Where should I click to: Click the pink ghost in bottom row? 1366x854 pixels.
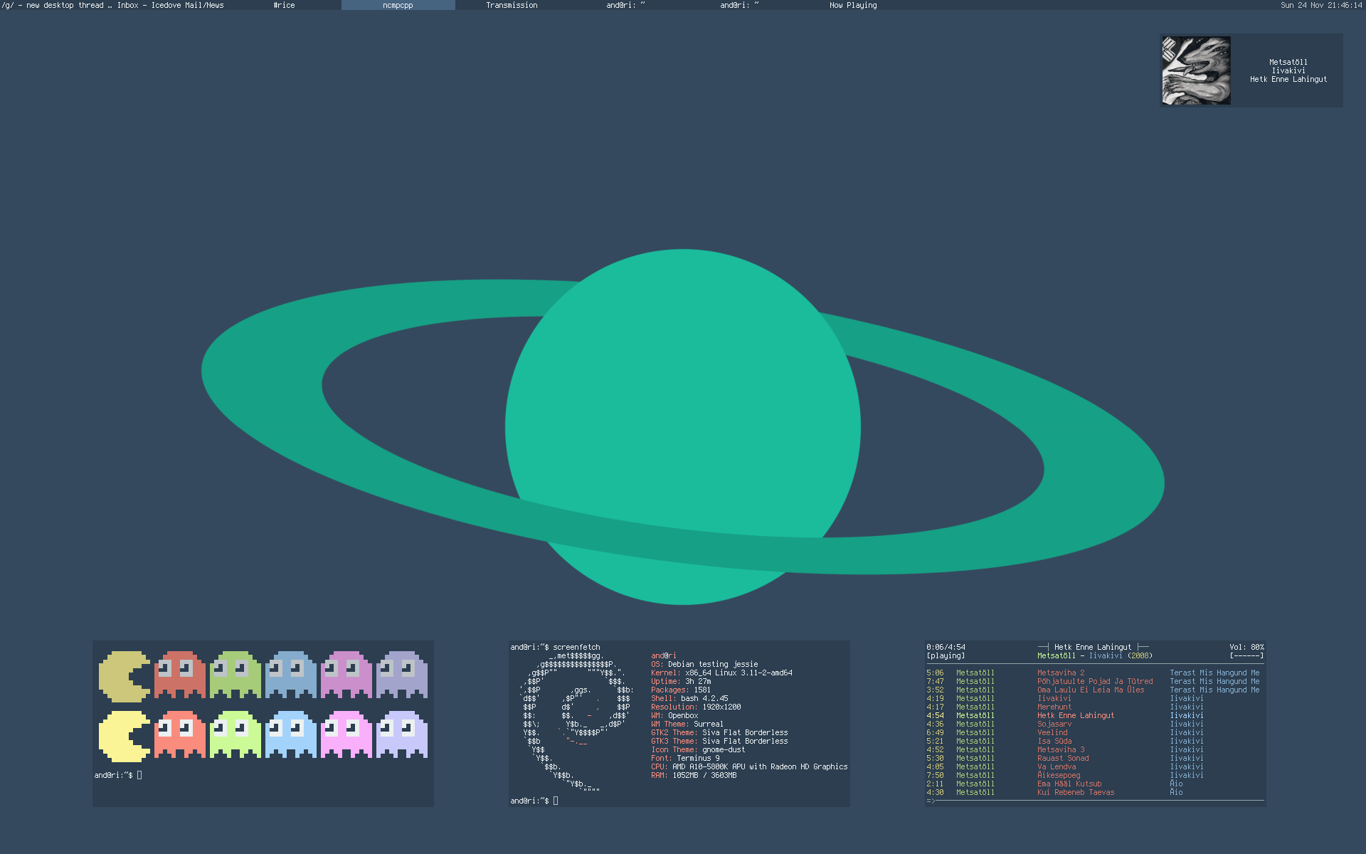pos(346,734)
